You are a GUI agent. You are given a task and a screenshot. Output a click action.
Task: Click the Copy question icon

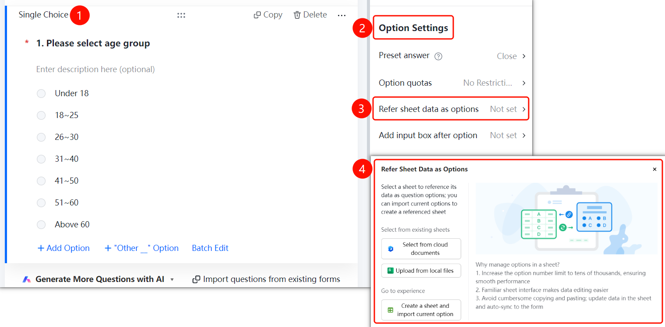pos(257,15)
